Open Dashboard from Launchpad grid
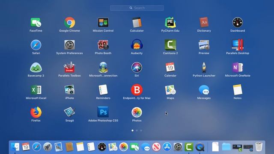This screenshot has width=274, height=154. click(x=238, y=23)
